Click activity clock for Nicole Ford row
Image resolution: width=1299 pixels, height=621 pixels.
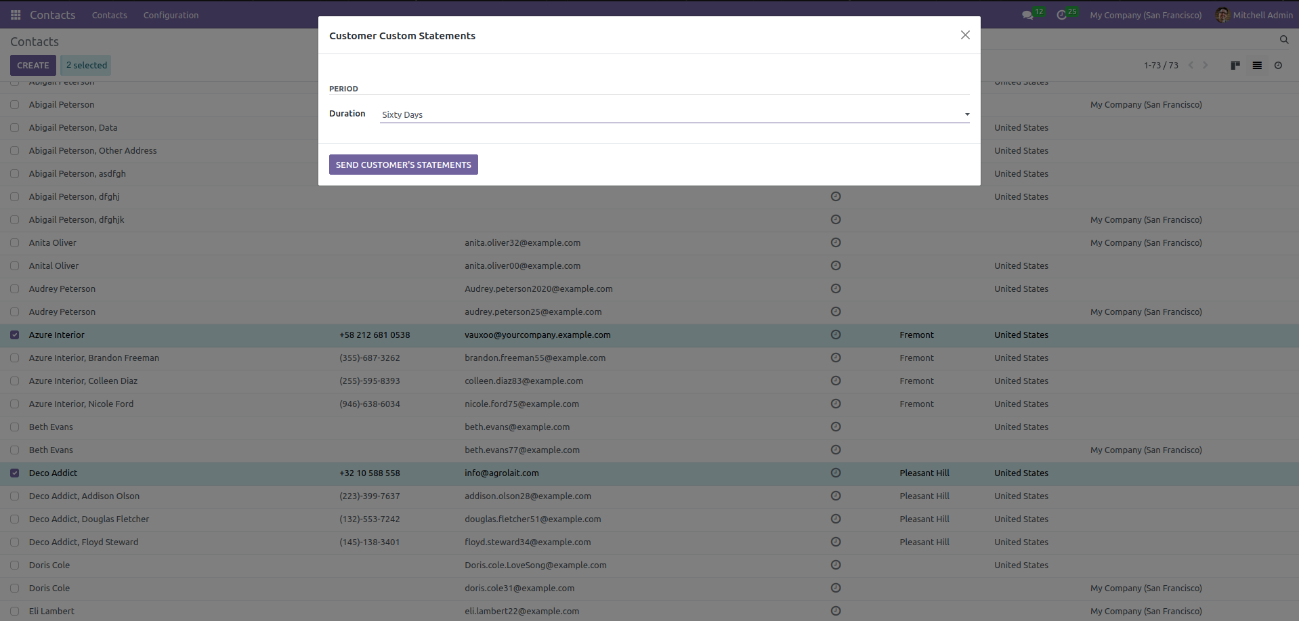click(836, 404)
